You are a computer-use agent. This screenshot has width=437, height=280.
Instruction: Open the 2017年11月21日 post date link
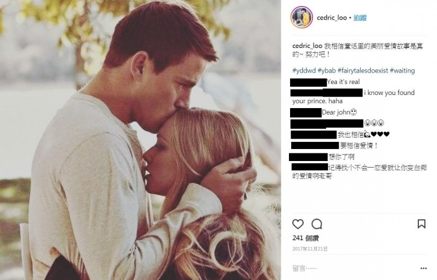point(310,249)
